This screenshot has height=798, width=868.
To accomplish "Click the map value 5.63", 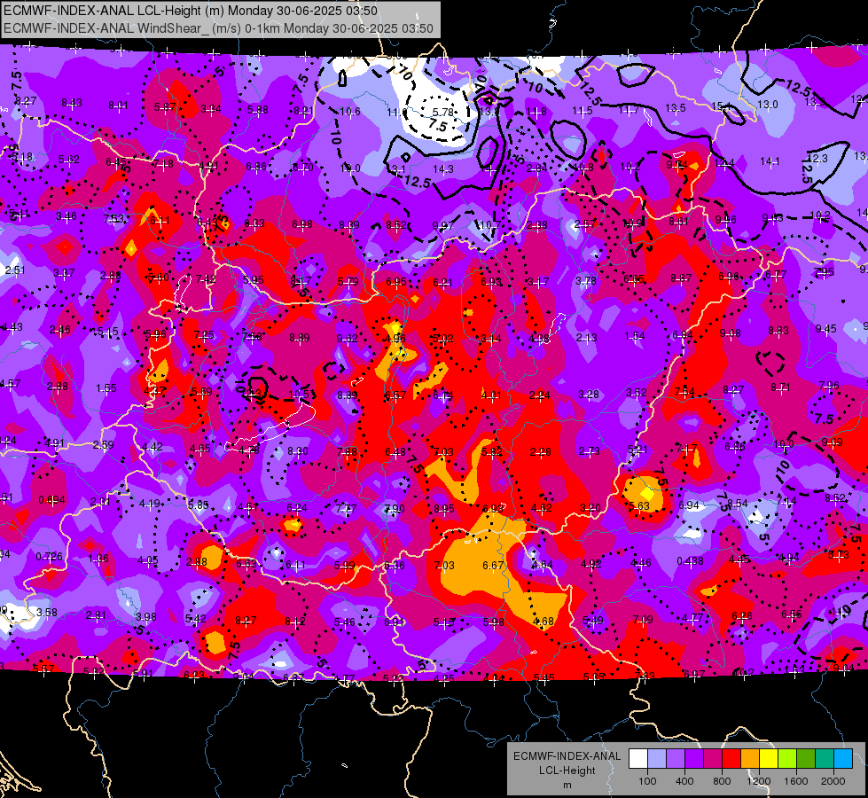I will (x=639, y=506).
